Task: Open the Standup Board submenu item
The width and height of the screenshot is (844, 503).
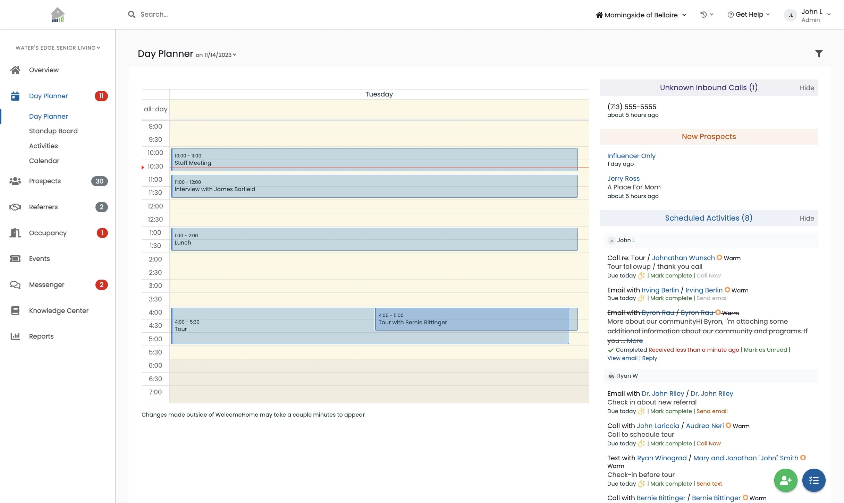Action: [53, 131]
